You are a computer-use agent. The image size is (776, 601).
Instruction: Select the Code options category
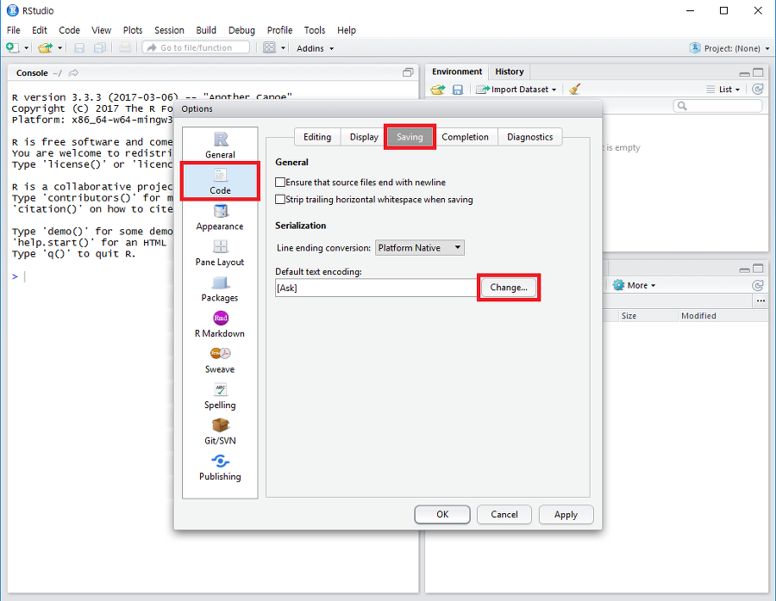tap(220, 182)
